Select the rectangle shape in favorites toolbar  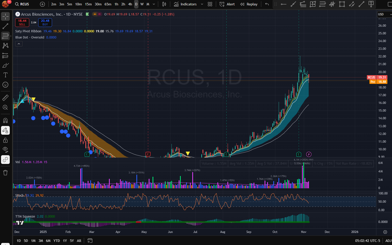342,4
